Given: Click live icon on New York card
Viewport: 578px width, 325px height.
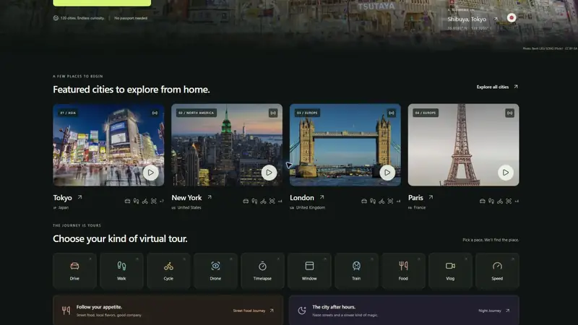Looking at the screenshot, I should (273, 113).
